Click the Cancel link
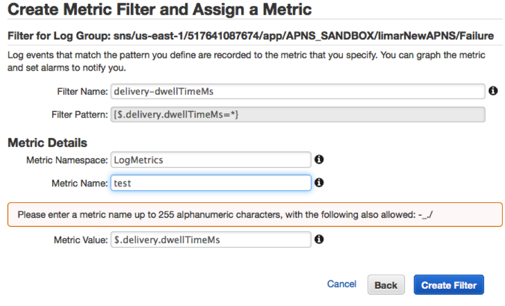The width and height of the screenshot is (505, 306). coord(341,284)
